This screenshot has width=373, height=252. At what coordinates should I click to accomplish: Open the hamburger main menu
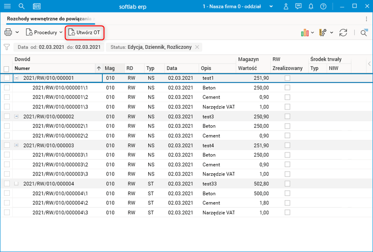(x=7, y=7)
